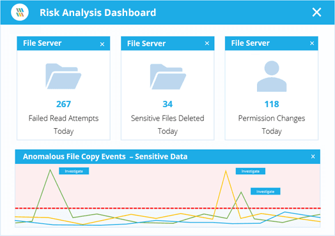Open the 267 failed read attempts count
The width and height of the screenshot is (335, 236).
pos(63,104)
